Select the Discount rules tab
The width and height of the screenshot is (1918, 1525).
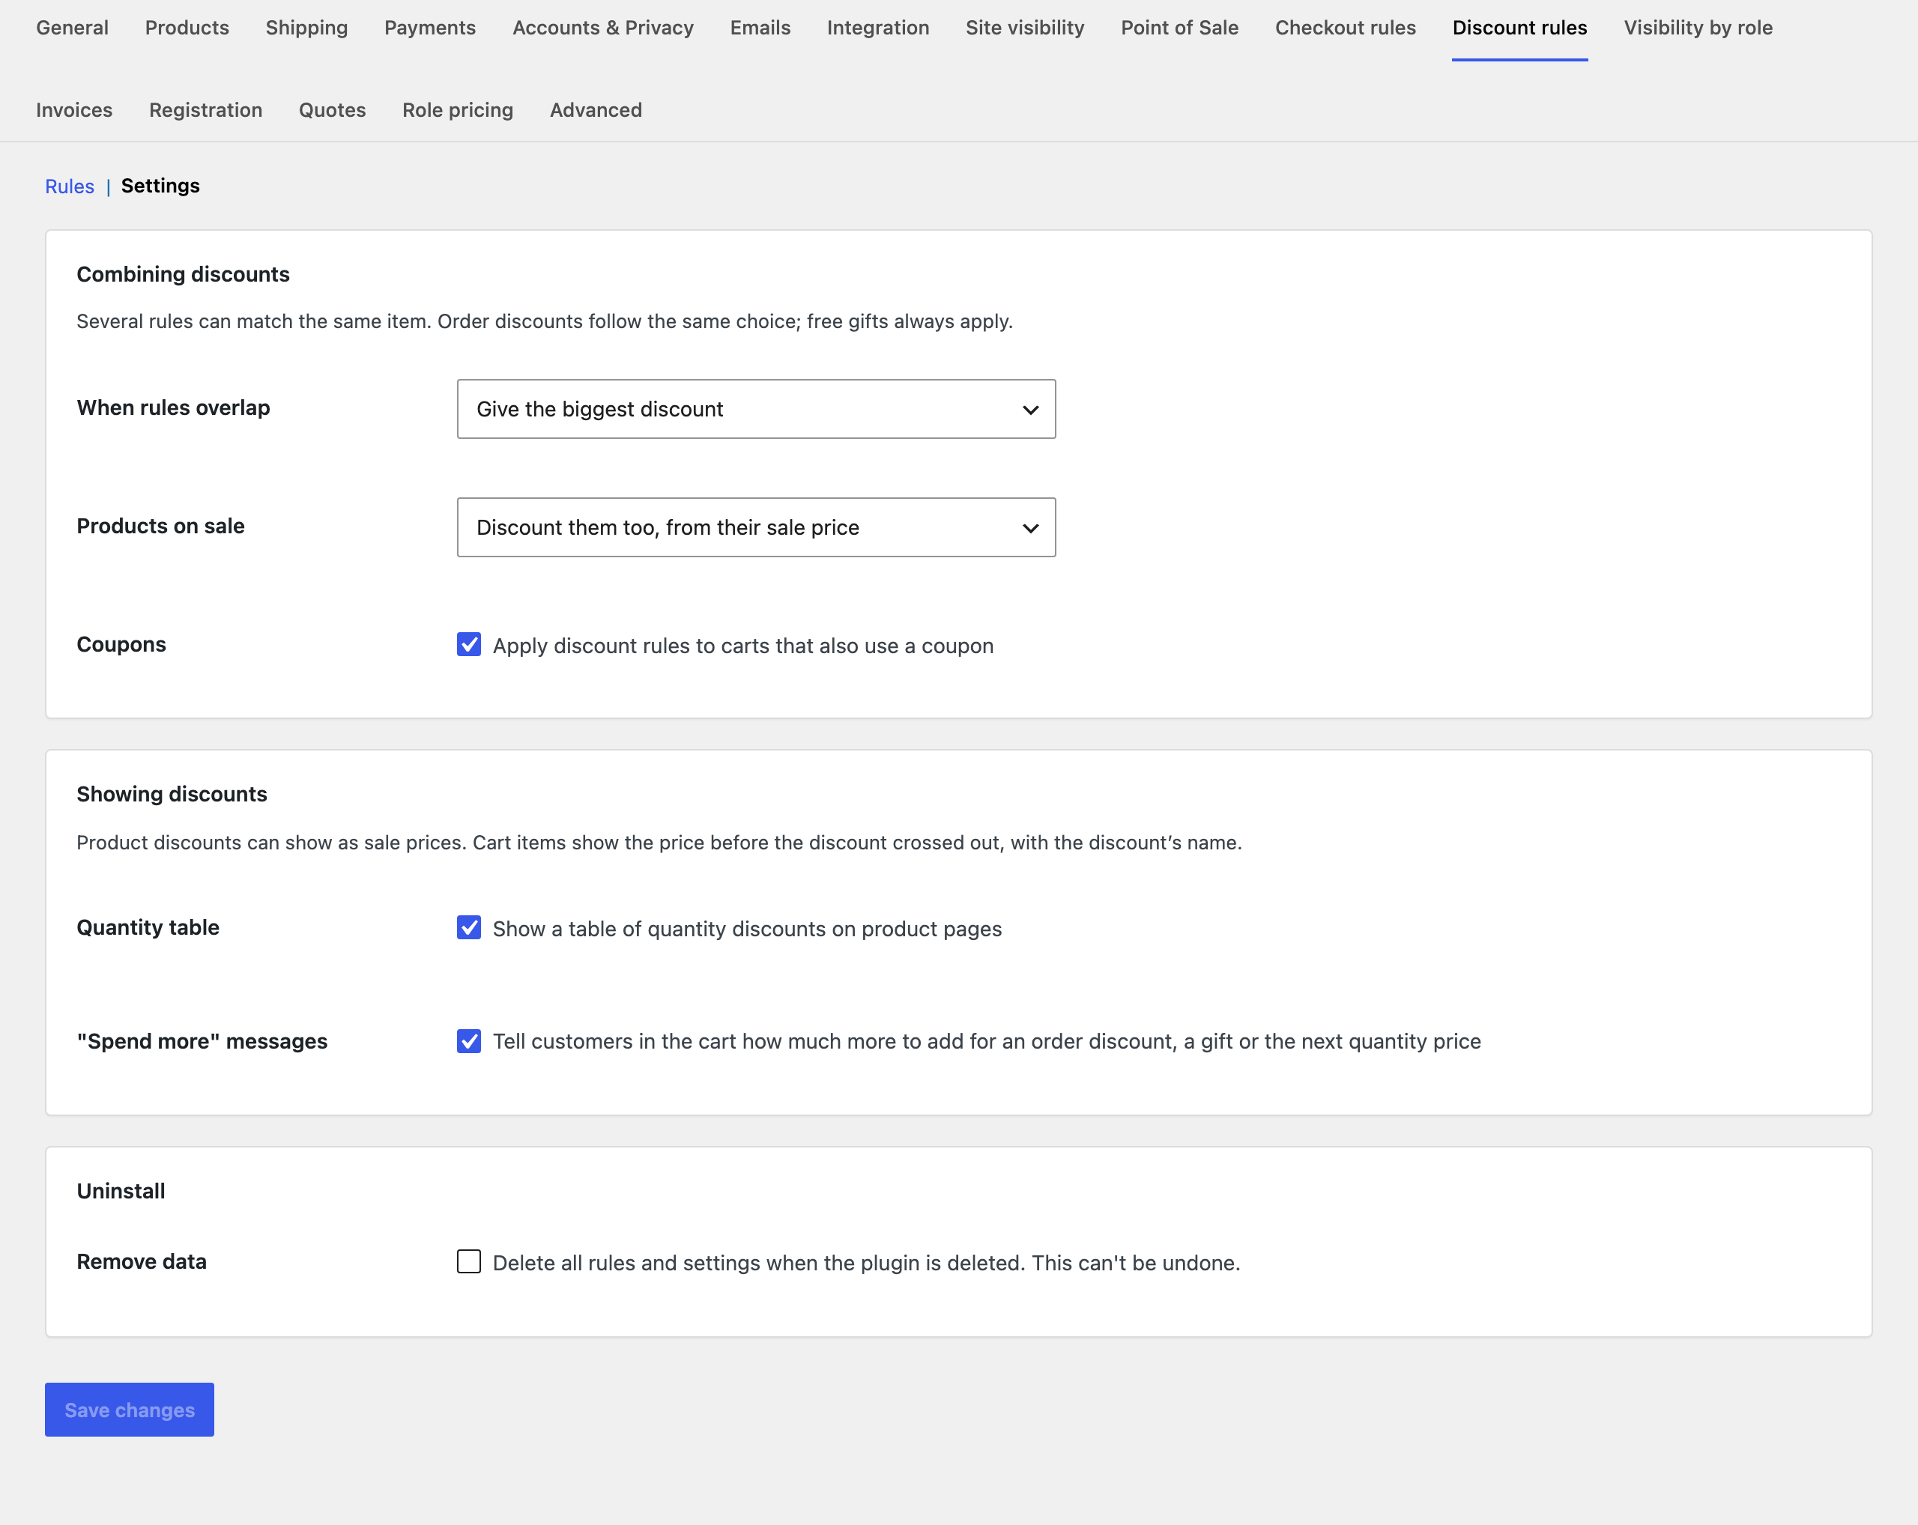[1519, 28]
